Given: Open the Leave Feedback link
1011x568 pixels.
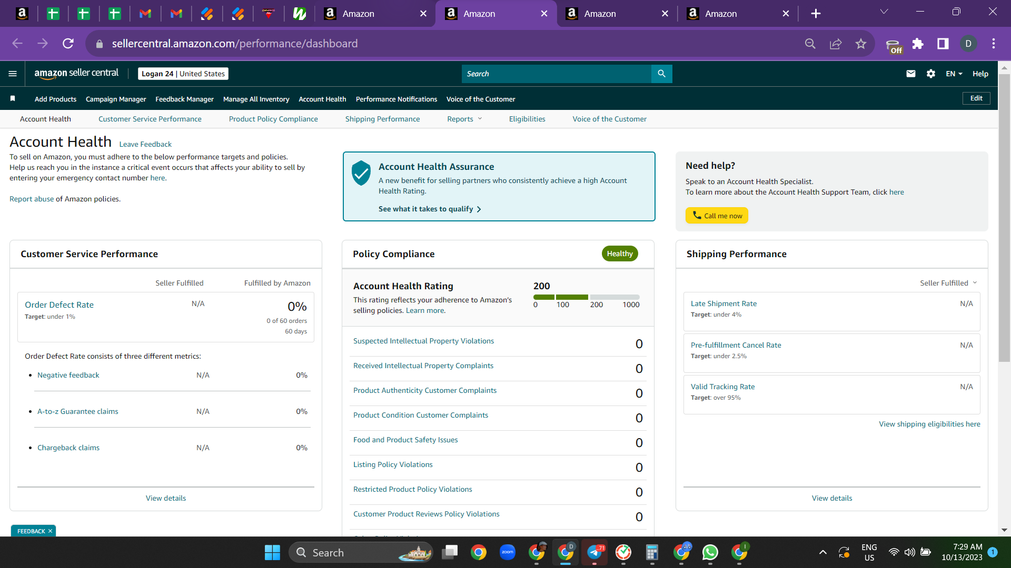Looking at the screenshot, I should click(145, 144).
